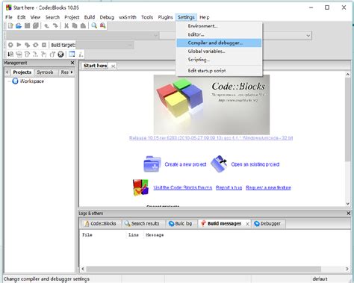Expand the left code completion dropdown arrow
The image size is (354, 283).
click(x=156, y=36)
